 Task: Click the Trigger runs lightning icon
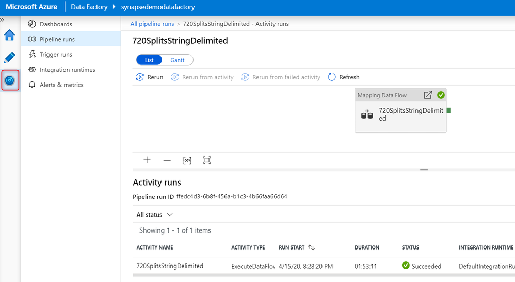[32, 54]
